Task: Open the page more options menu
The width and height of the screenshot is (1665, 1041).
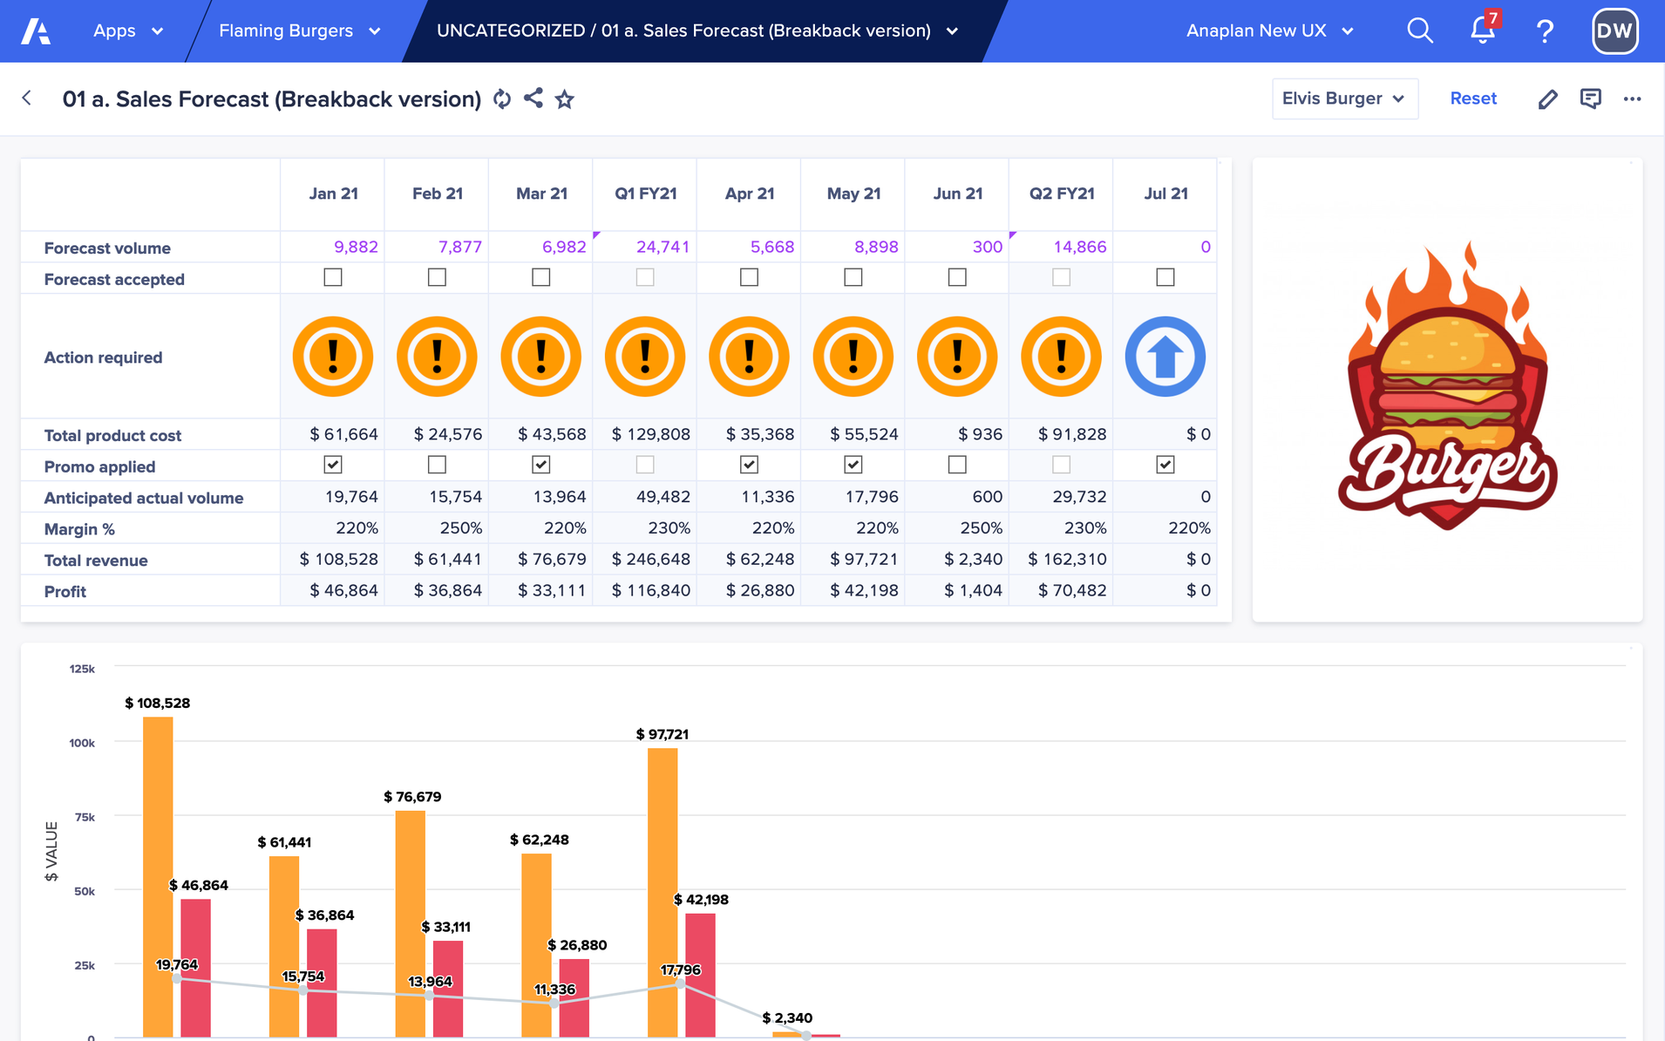Action: 1633,99
